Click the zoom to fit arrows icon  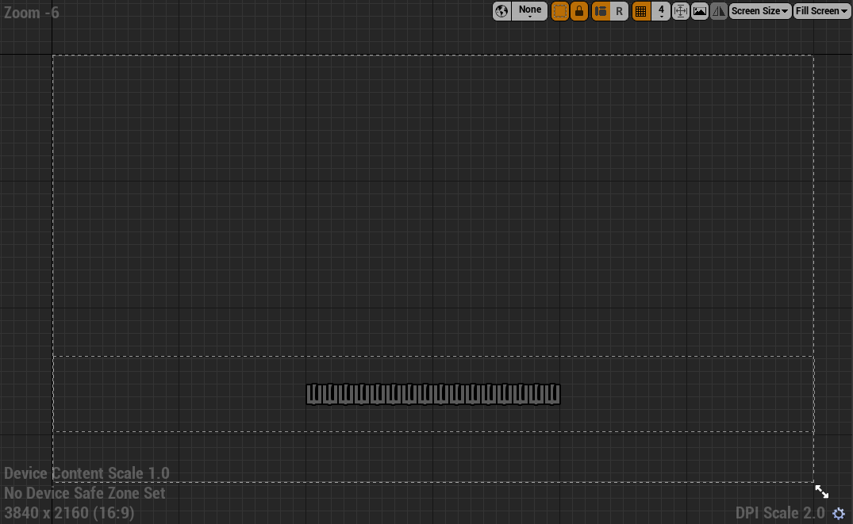pyautogui.click(x=681, y=11)
